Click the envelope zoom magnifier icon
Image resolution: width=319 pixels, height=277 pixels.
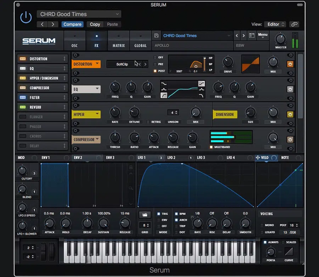[131, 188]
